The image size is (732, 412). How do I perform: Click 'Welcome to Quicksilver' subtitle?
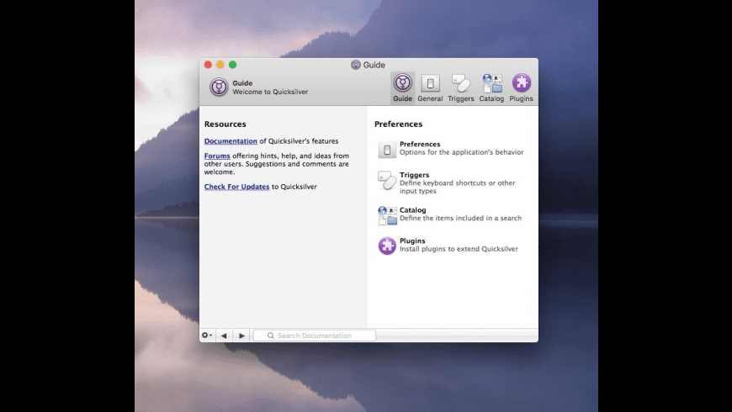[x=270, y=92]
